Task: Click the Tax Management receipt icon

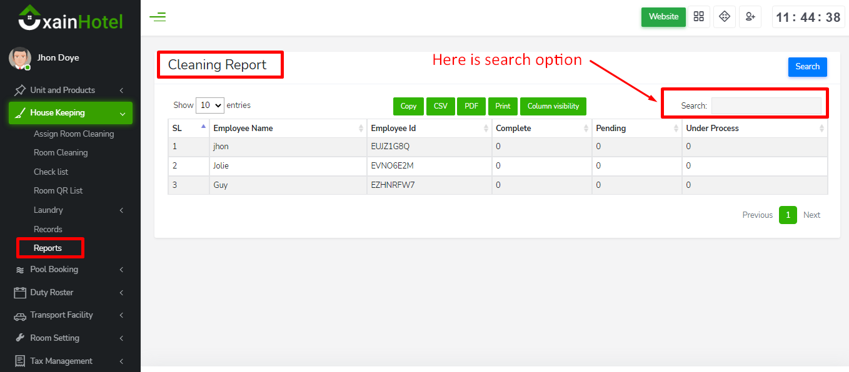Action: pyautogui.click(x=20, y=361)
